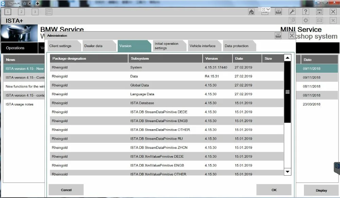Open the operations list icon beside button 3

[x=49, y=12]
